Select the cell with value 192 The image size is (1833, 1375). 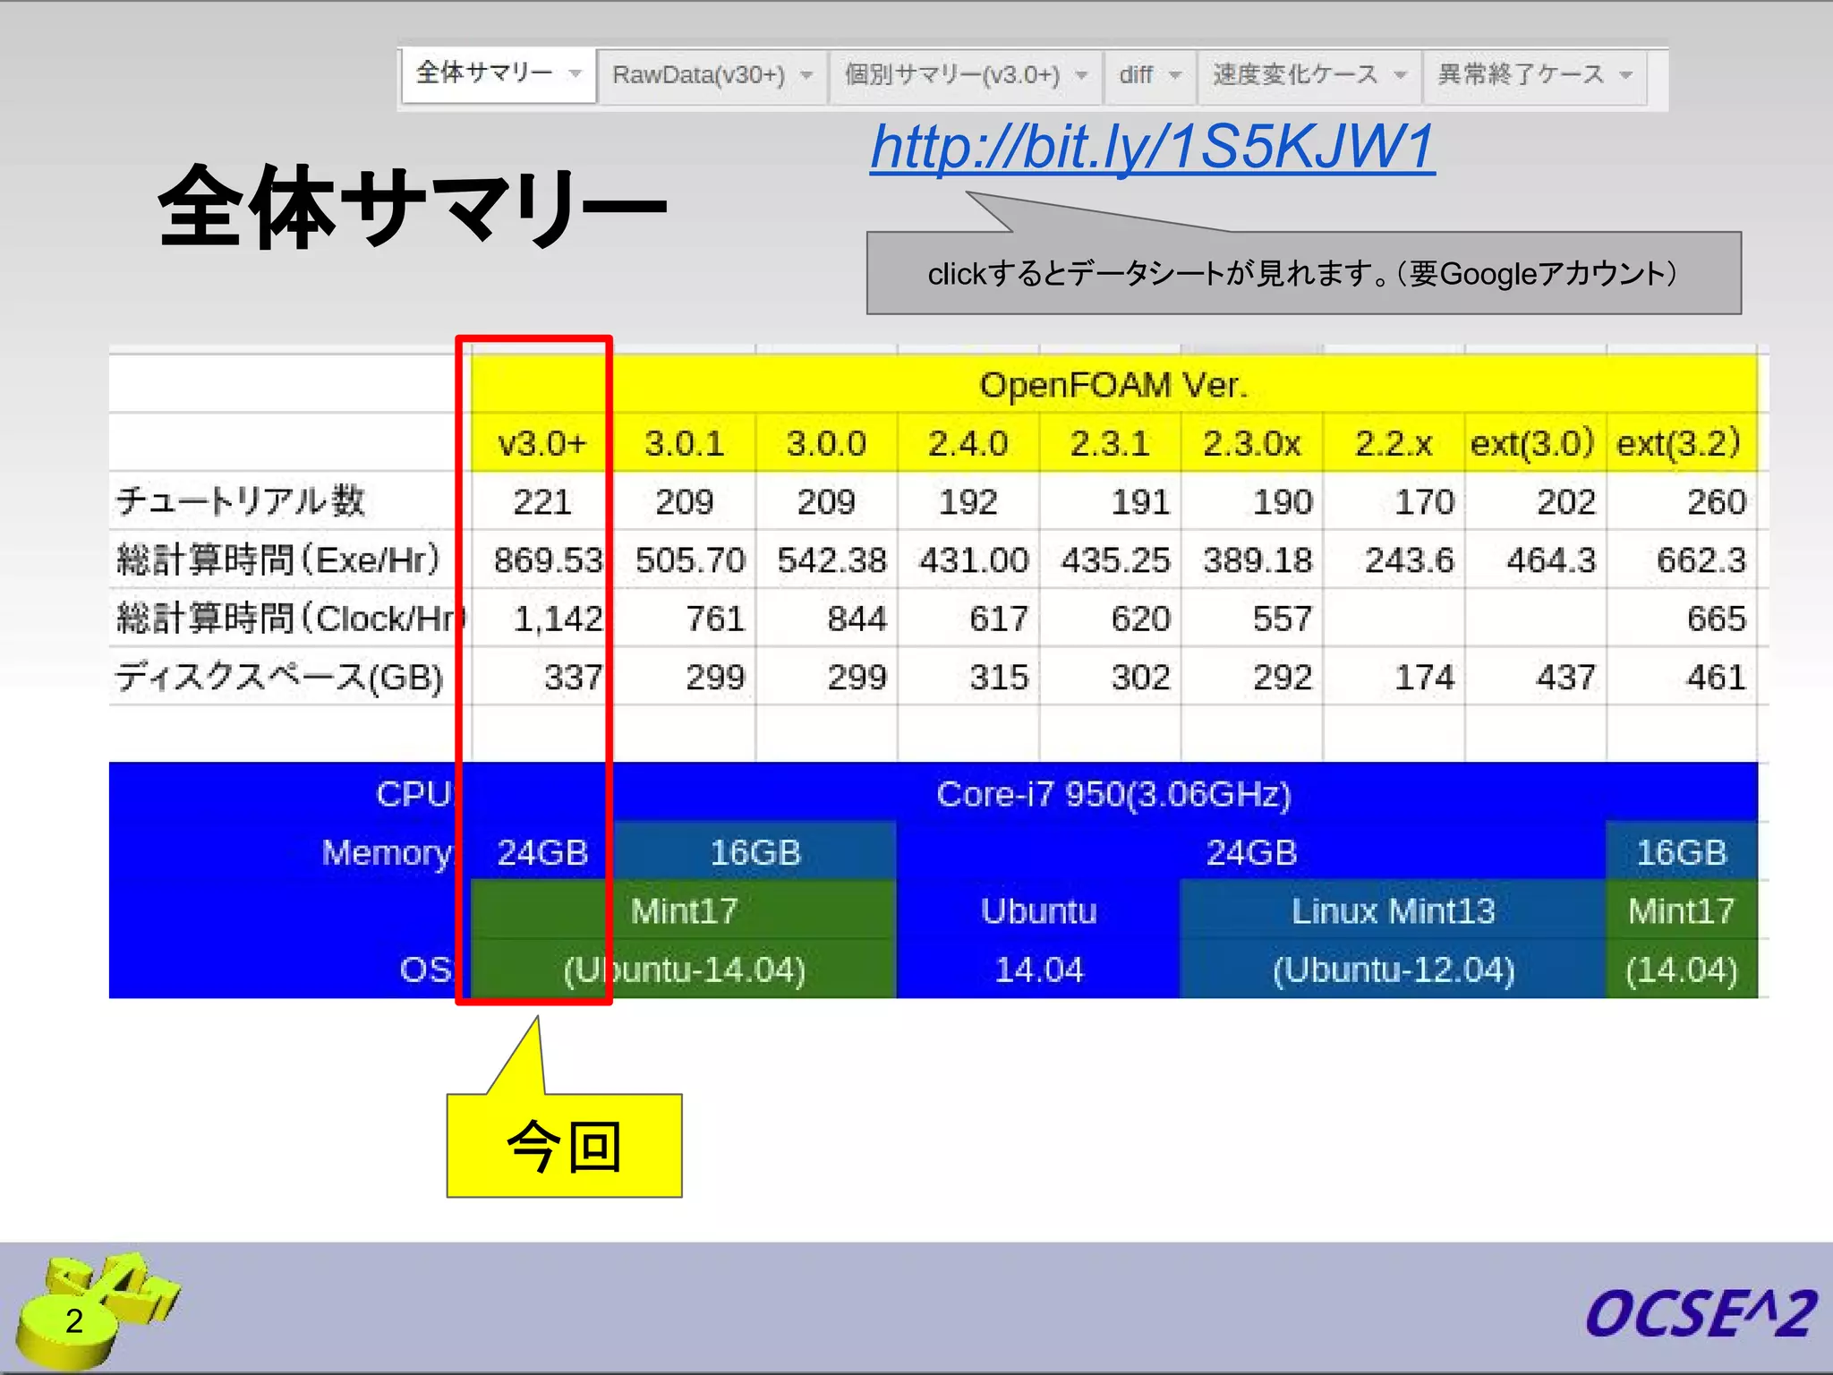point(968,501)
